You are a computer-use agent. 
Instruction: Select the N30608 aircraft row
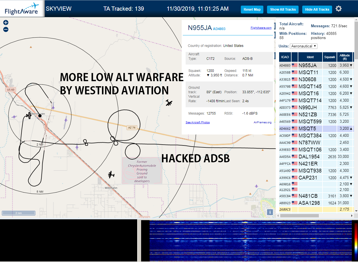316,79
